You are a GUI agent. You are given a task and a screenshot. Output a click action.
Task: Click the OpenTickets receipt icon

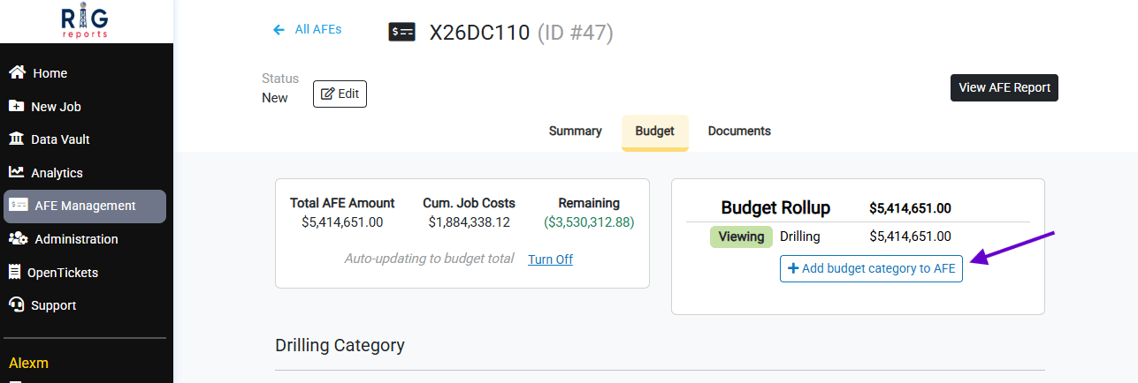point(15,272)
